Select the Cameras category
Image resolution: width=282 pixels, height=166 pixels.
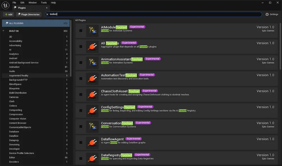click(36, 97)
